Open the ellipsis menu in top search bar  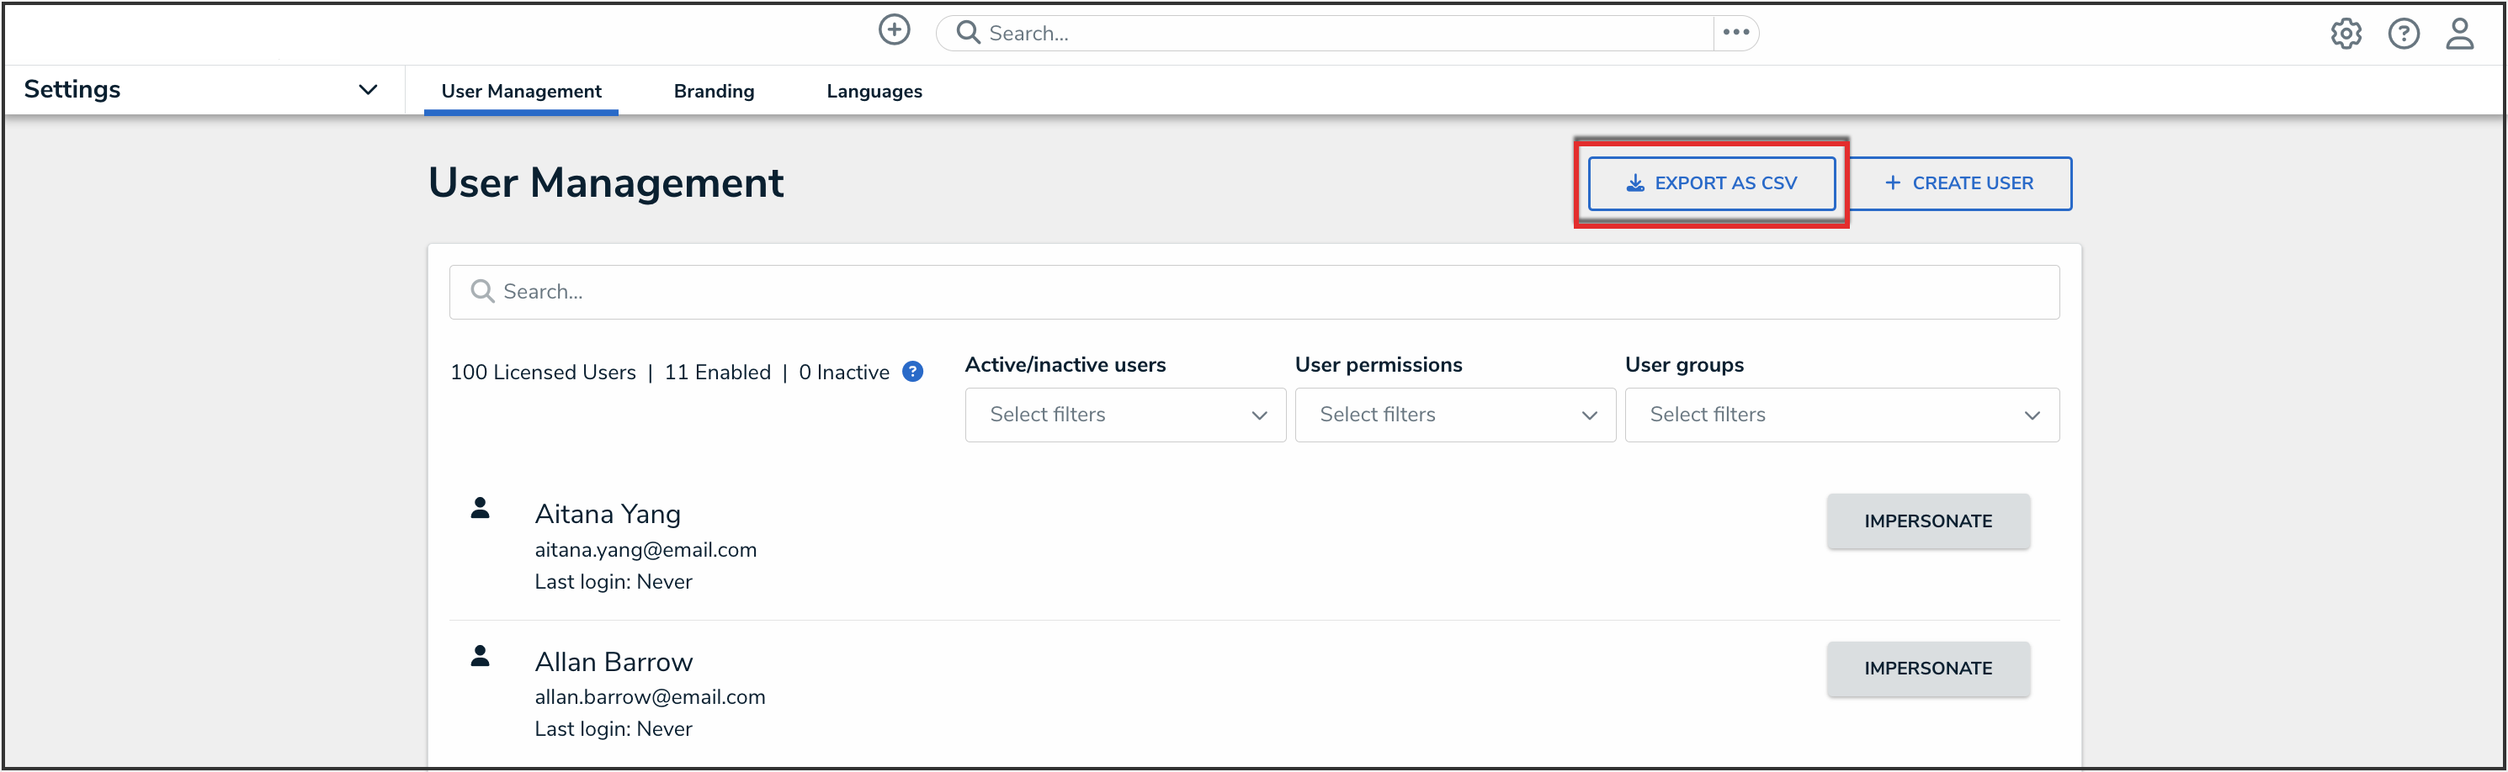tap(1735, 33)
